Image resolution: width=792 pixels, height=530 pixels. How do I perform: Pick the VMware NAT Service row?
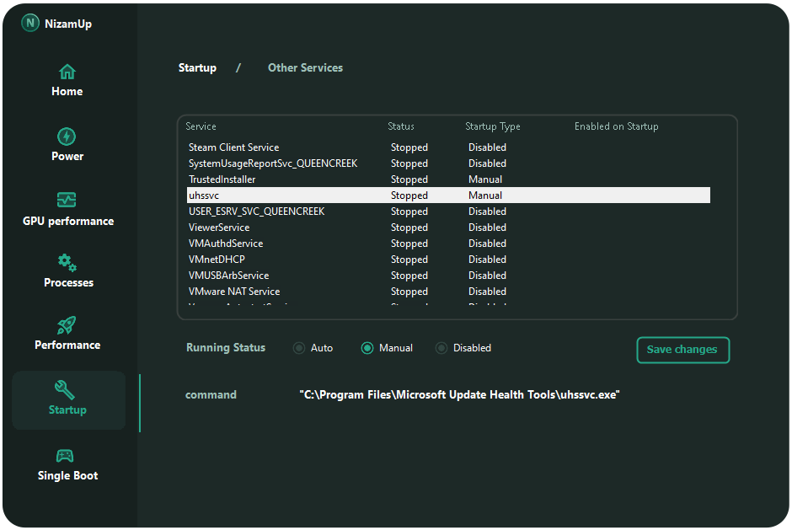coord(233,292)
